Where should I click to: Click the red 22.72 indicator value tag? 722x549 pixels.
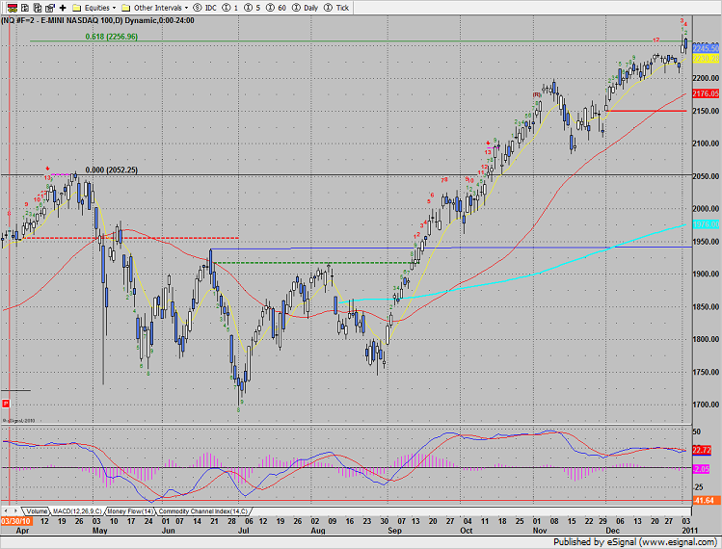[702, 450]
